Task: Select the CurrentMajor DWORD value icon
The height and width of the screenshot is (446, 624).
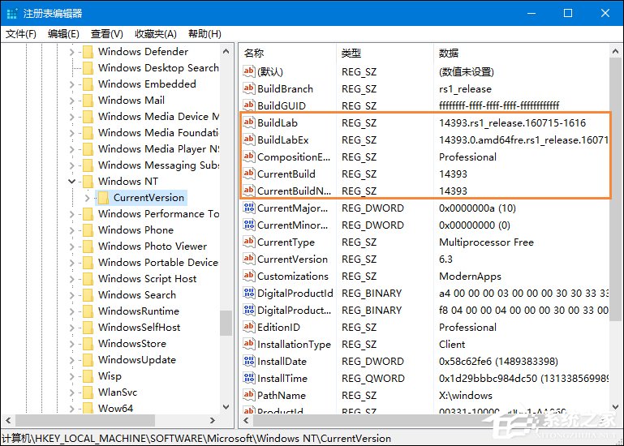Action: pyautogui.click(x=249, y=208)
